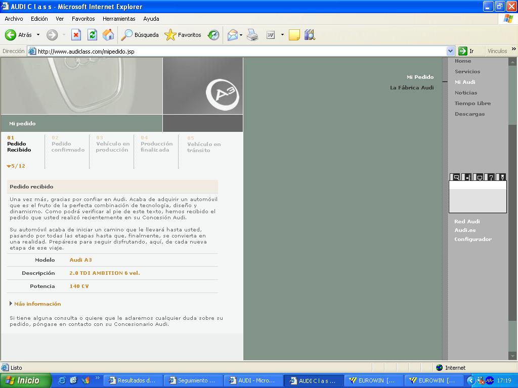Image resolution: width=518 pixels, height=388 pixels.
Task: Open the Búsqueda search pane
Action: (140, 35)
